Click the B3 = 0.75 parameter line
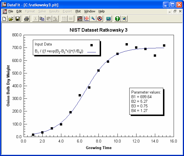The width and height of the screenshot is (184, 156). (139, 106)
